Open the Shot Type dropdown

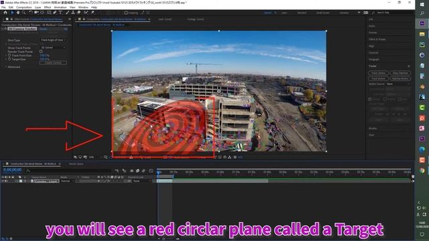tap(53, 40)
